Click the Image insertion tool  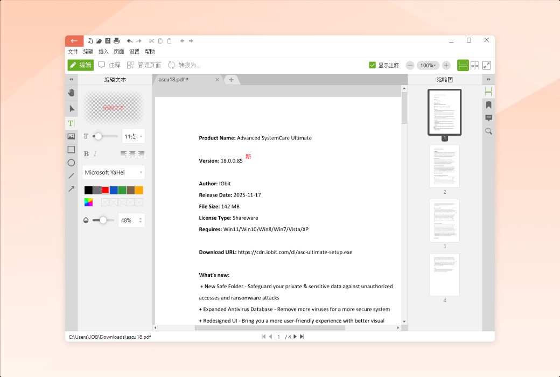pos(71,136)
